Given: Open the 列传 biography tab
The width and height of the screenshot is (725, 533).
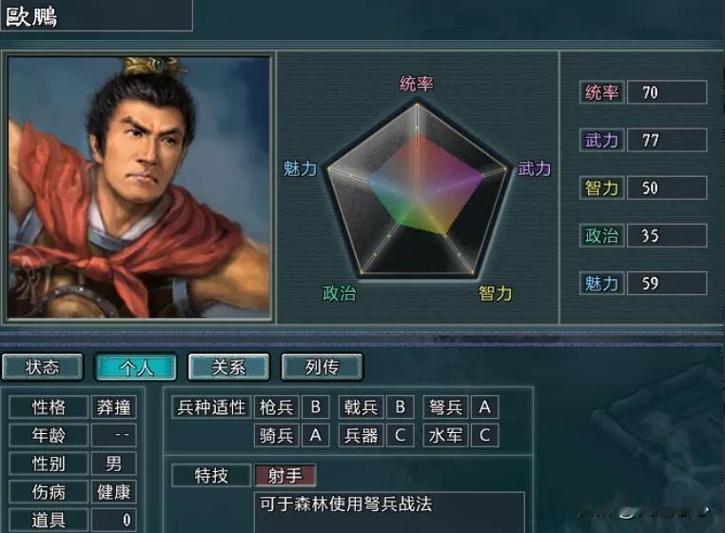Looking at the screenshot, I should click(323, 367).
